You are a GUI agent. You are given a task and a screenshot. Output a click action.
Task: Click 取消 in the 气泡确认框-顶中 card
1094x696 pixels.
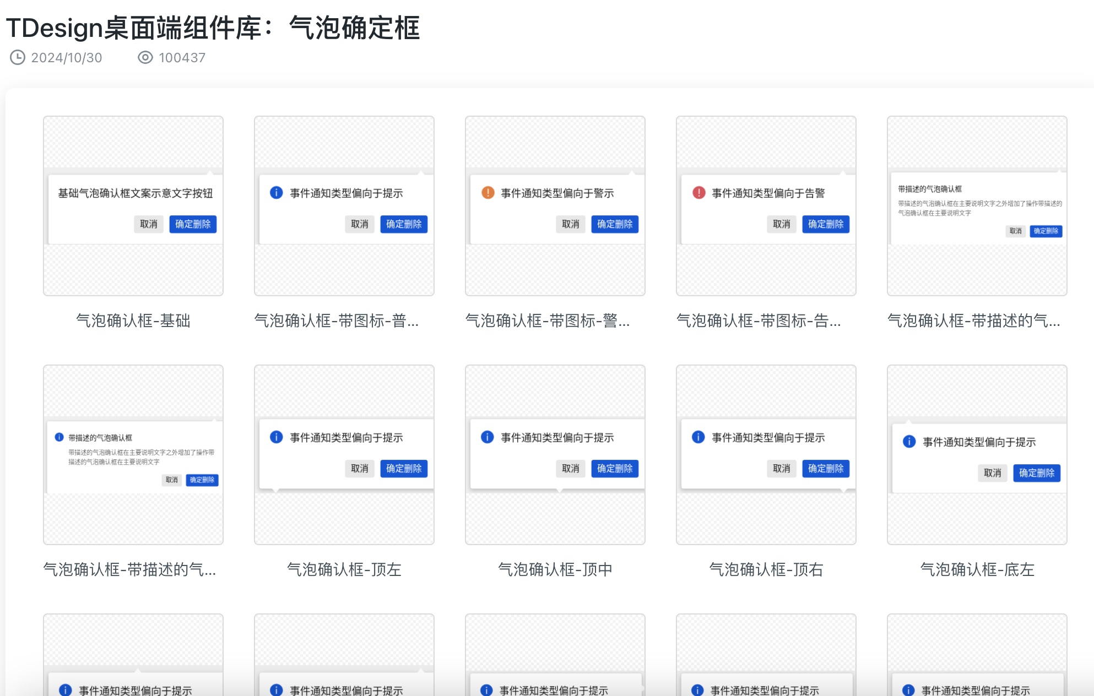(571, 469)
